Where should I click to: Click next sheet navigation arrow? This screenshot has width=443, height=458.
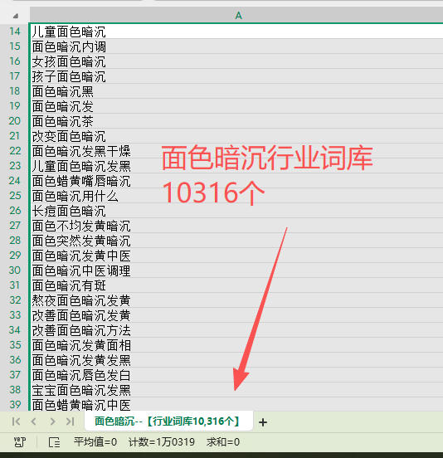52,421
